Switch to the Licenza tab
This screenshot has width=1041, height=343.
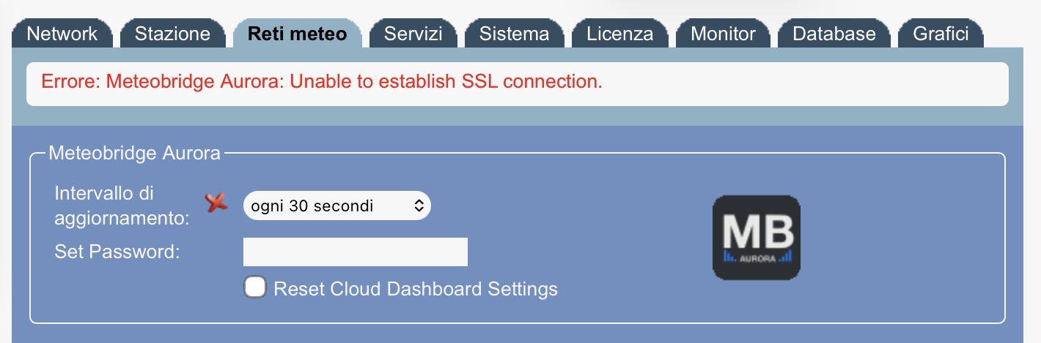(619, 34)
